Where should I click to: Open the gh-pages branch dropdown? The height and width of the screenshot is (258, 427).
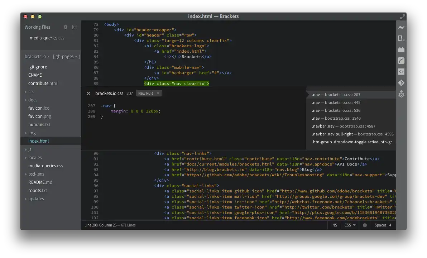pos(66,57)
